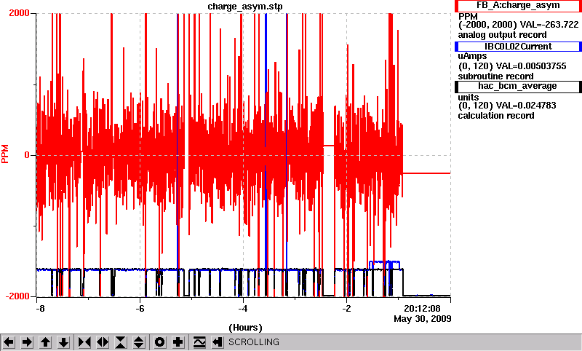Click the -2 hour tick label

pyautogui.click(x=346, y=309)
